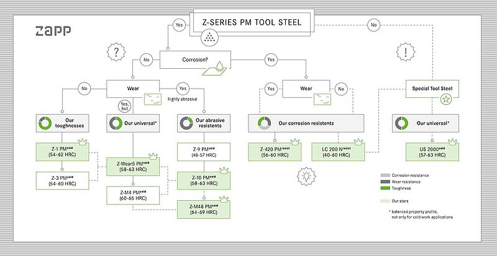This screenshot has height=256, width=497.
Task: Click the Wear resistance legend swatch
Action: point(385,182)
